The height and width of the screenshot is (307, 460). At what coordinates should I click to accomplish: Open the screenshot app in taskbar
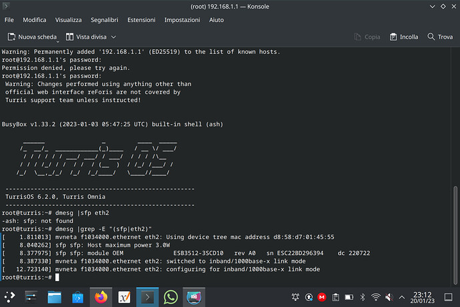click(x=194, y=297)
